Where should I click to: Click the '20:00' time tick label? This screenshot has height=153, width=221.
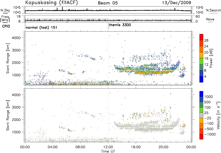[164, 147]
